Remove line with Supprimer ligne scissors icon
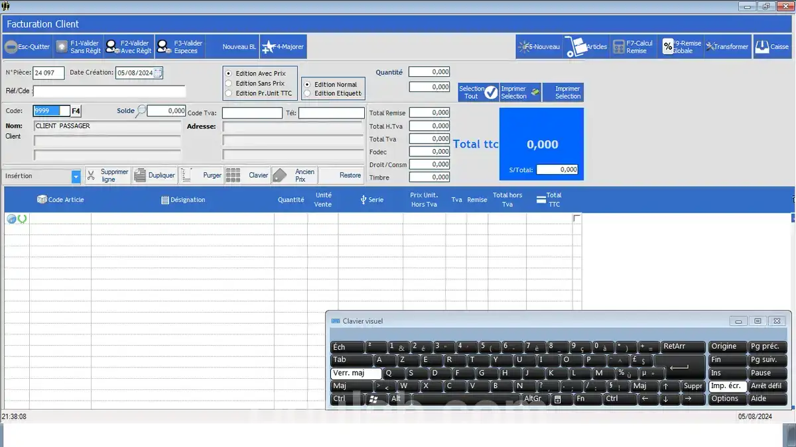Screen dimensions: 796x447 [91, 175]
